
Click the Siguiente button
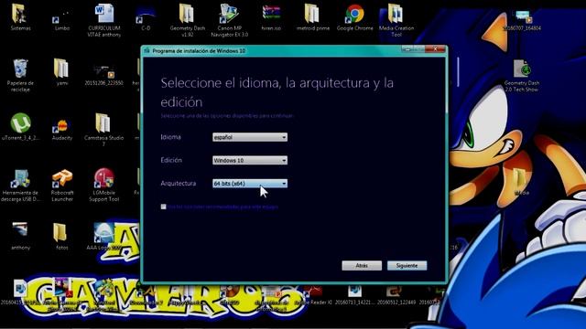tap(407, 266)
